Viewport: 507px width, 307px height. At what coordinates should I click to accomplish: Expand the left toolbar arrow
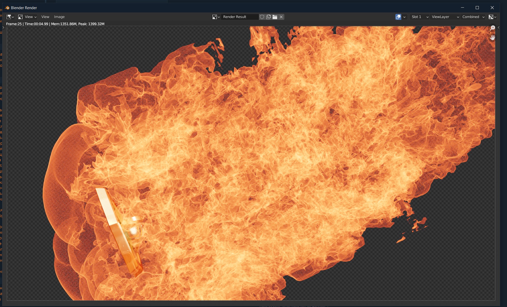(3, 27)
